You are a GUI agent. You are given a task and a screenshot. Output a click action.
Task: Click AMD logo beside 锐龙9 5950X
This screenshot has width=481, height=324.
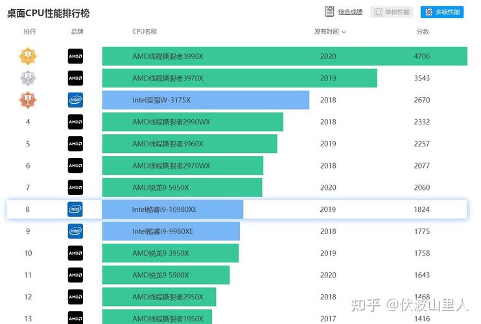[75, 187]
